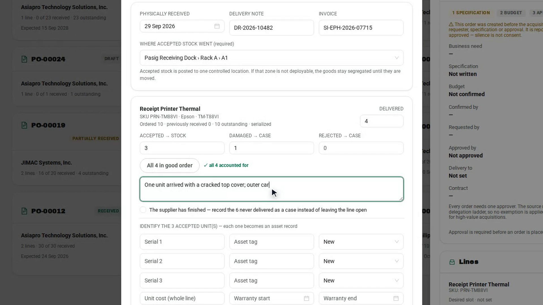Screen dimensions: 543x305
Task: Click 'Expected 15 Sep 2028' text
Action: [45, 28]
